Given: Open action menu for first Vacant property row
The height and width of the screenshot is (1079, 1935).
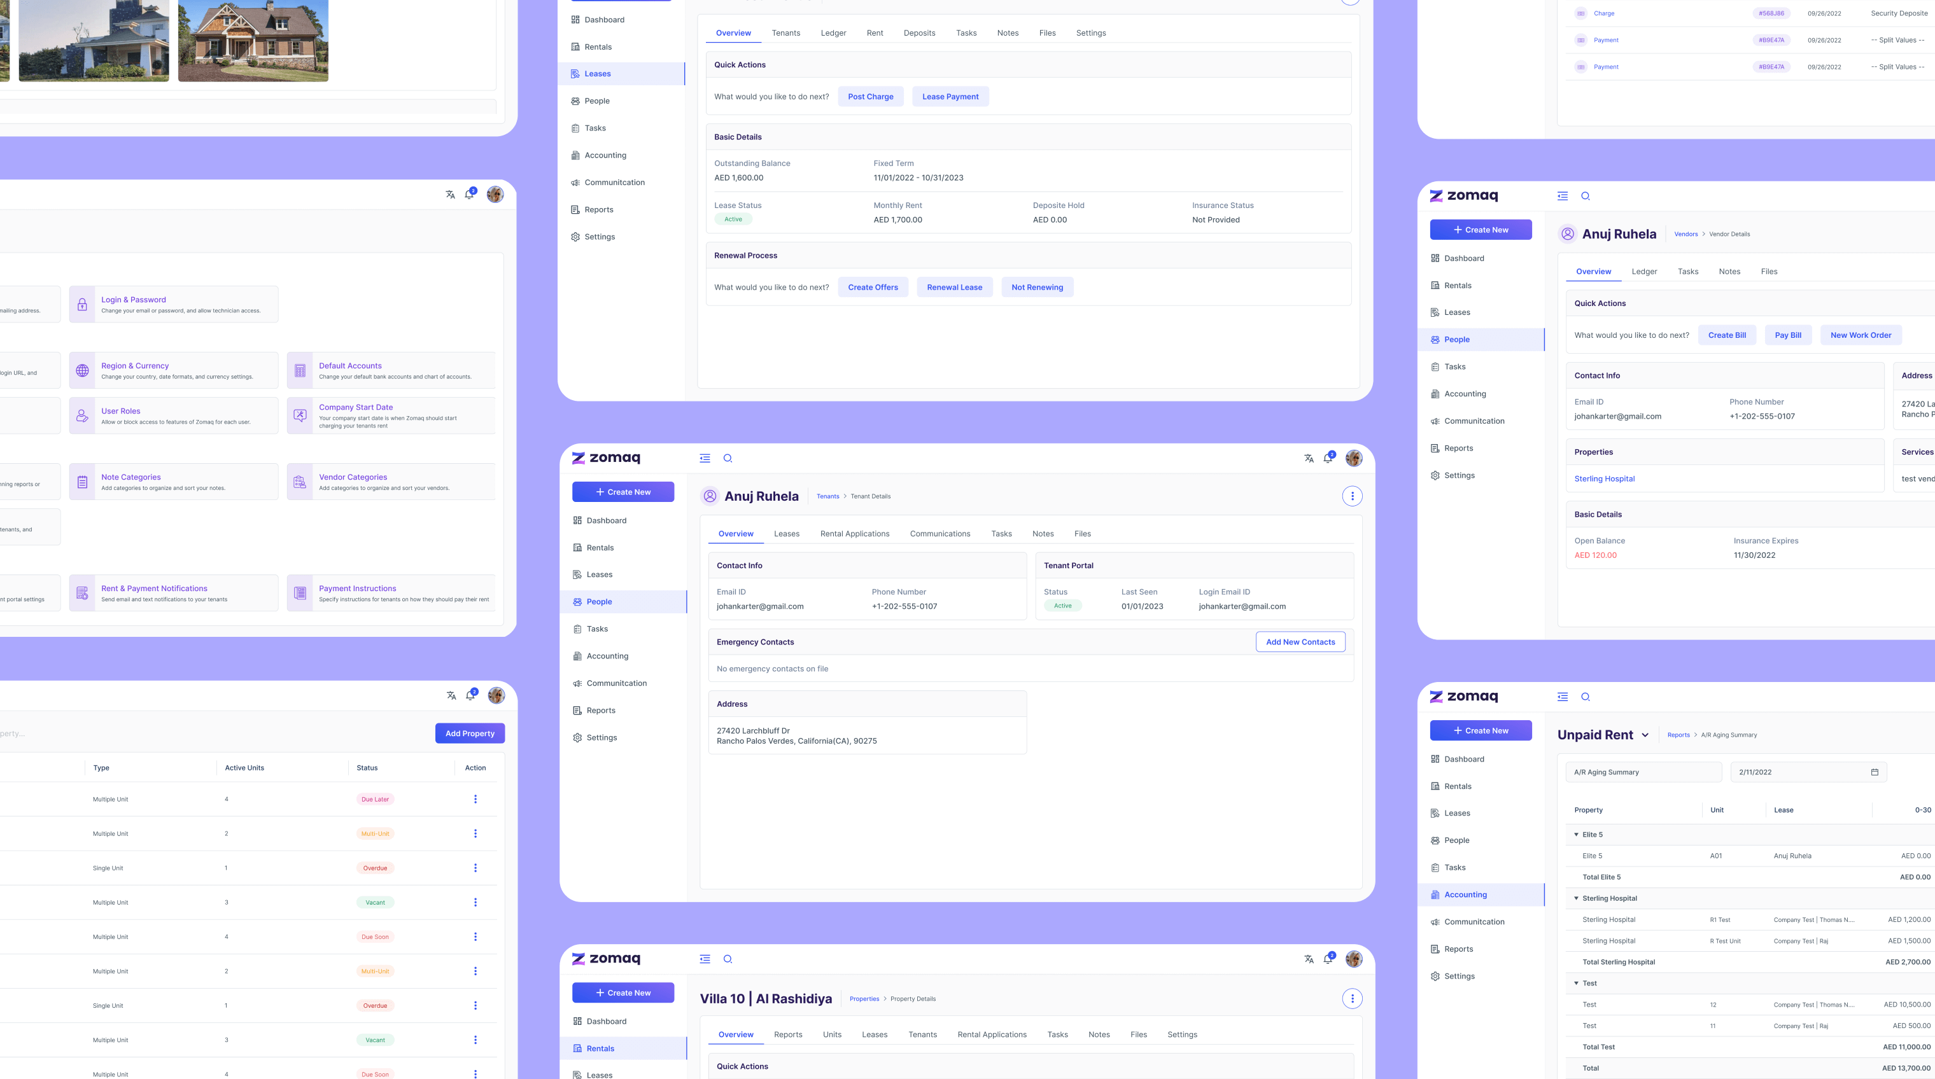Looking at the screenshot, I should [475, 903].
